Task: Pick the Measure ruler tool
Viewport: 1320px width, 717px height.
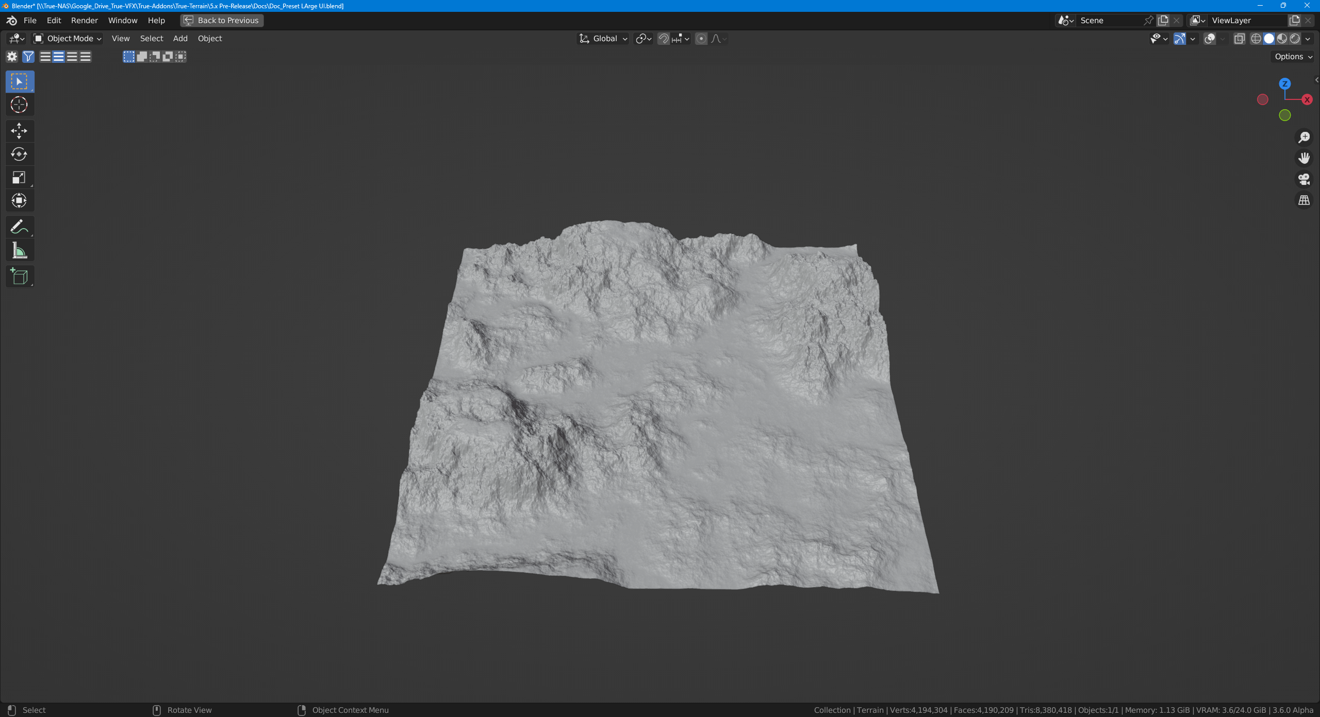Action: coord(19,251)
